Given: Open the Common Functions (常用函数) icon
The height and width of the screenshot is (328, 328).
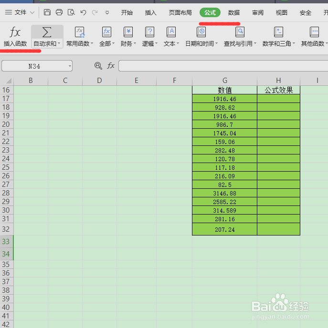Looking at the screenshot, I should pyautogui.click(x=80, y=32).
